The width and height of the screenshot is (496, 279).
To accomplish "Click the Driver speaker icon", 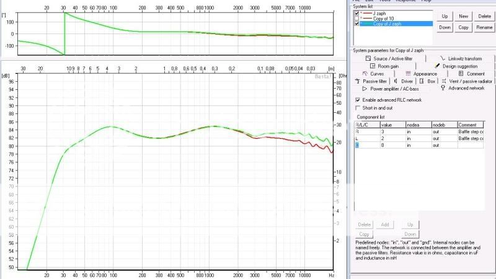I will click(396, 81).
